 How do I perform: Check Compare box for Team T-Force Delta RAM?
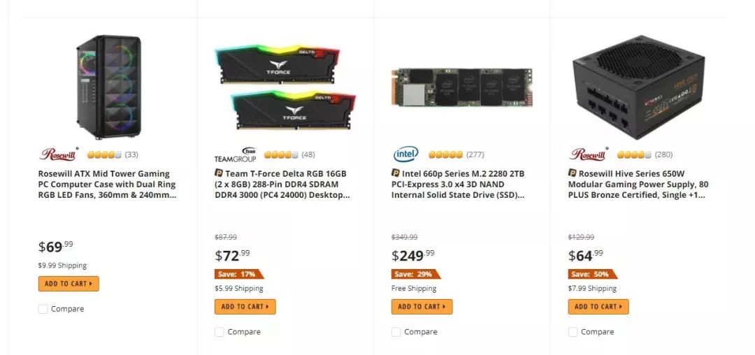pos(219,332)
